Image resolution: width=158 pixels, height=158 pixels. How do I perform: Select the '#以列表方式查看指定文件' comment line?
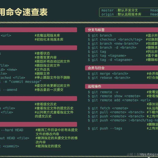pos(54,112)
